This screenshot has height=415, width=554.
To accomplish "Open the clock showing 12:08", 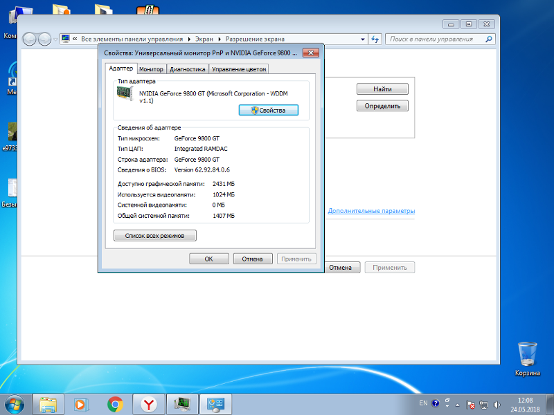I will pyautogui.click(x=525, y=405).
